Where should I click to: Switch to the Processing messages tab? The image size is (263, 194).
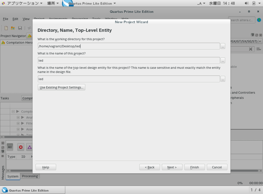point(30,176)
